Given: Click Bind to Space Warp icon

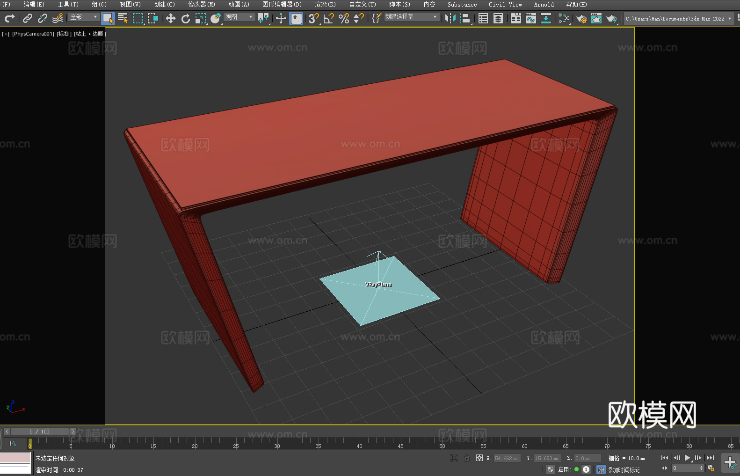Looking at the screenshot, I should pyautogui.click(x=58, y=18).
